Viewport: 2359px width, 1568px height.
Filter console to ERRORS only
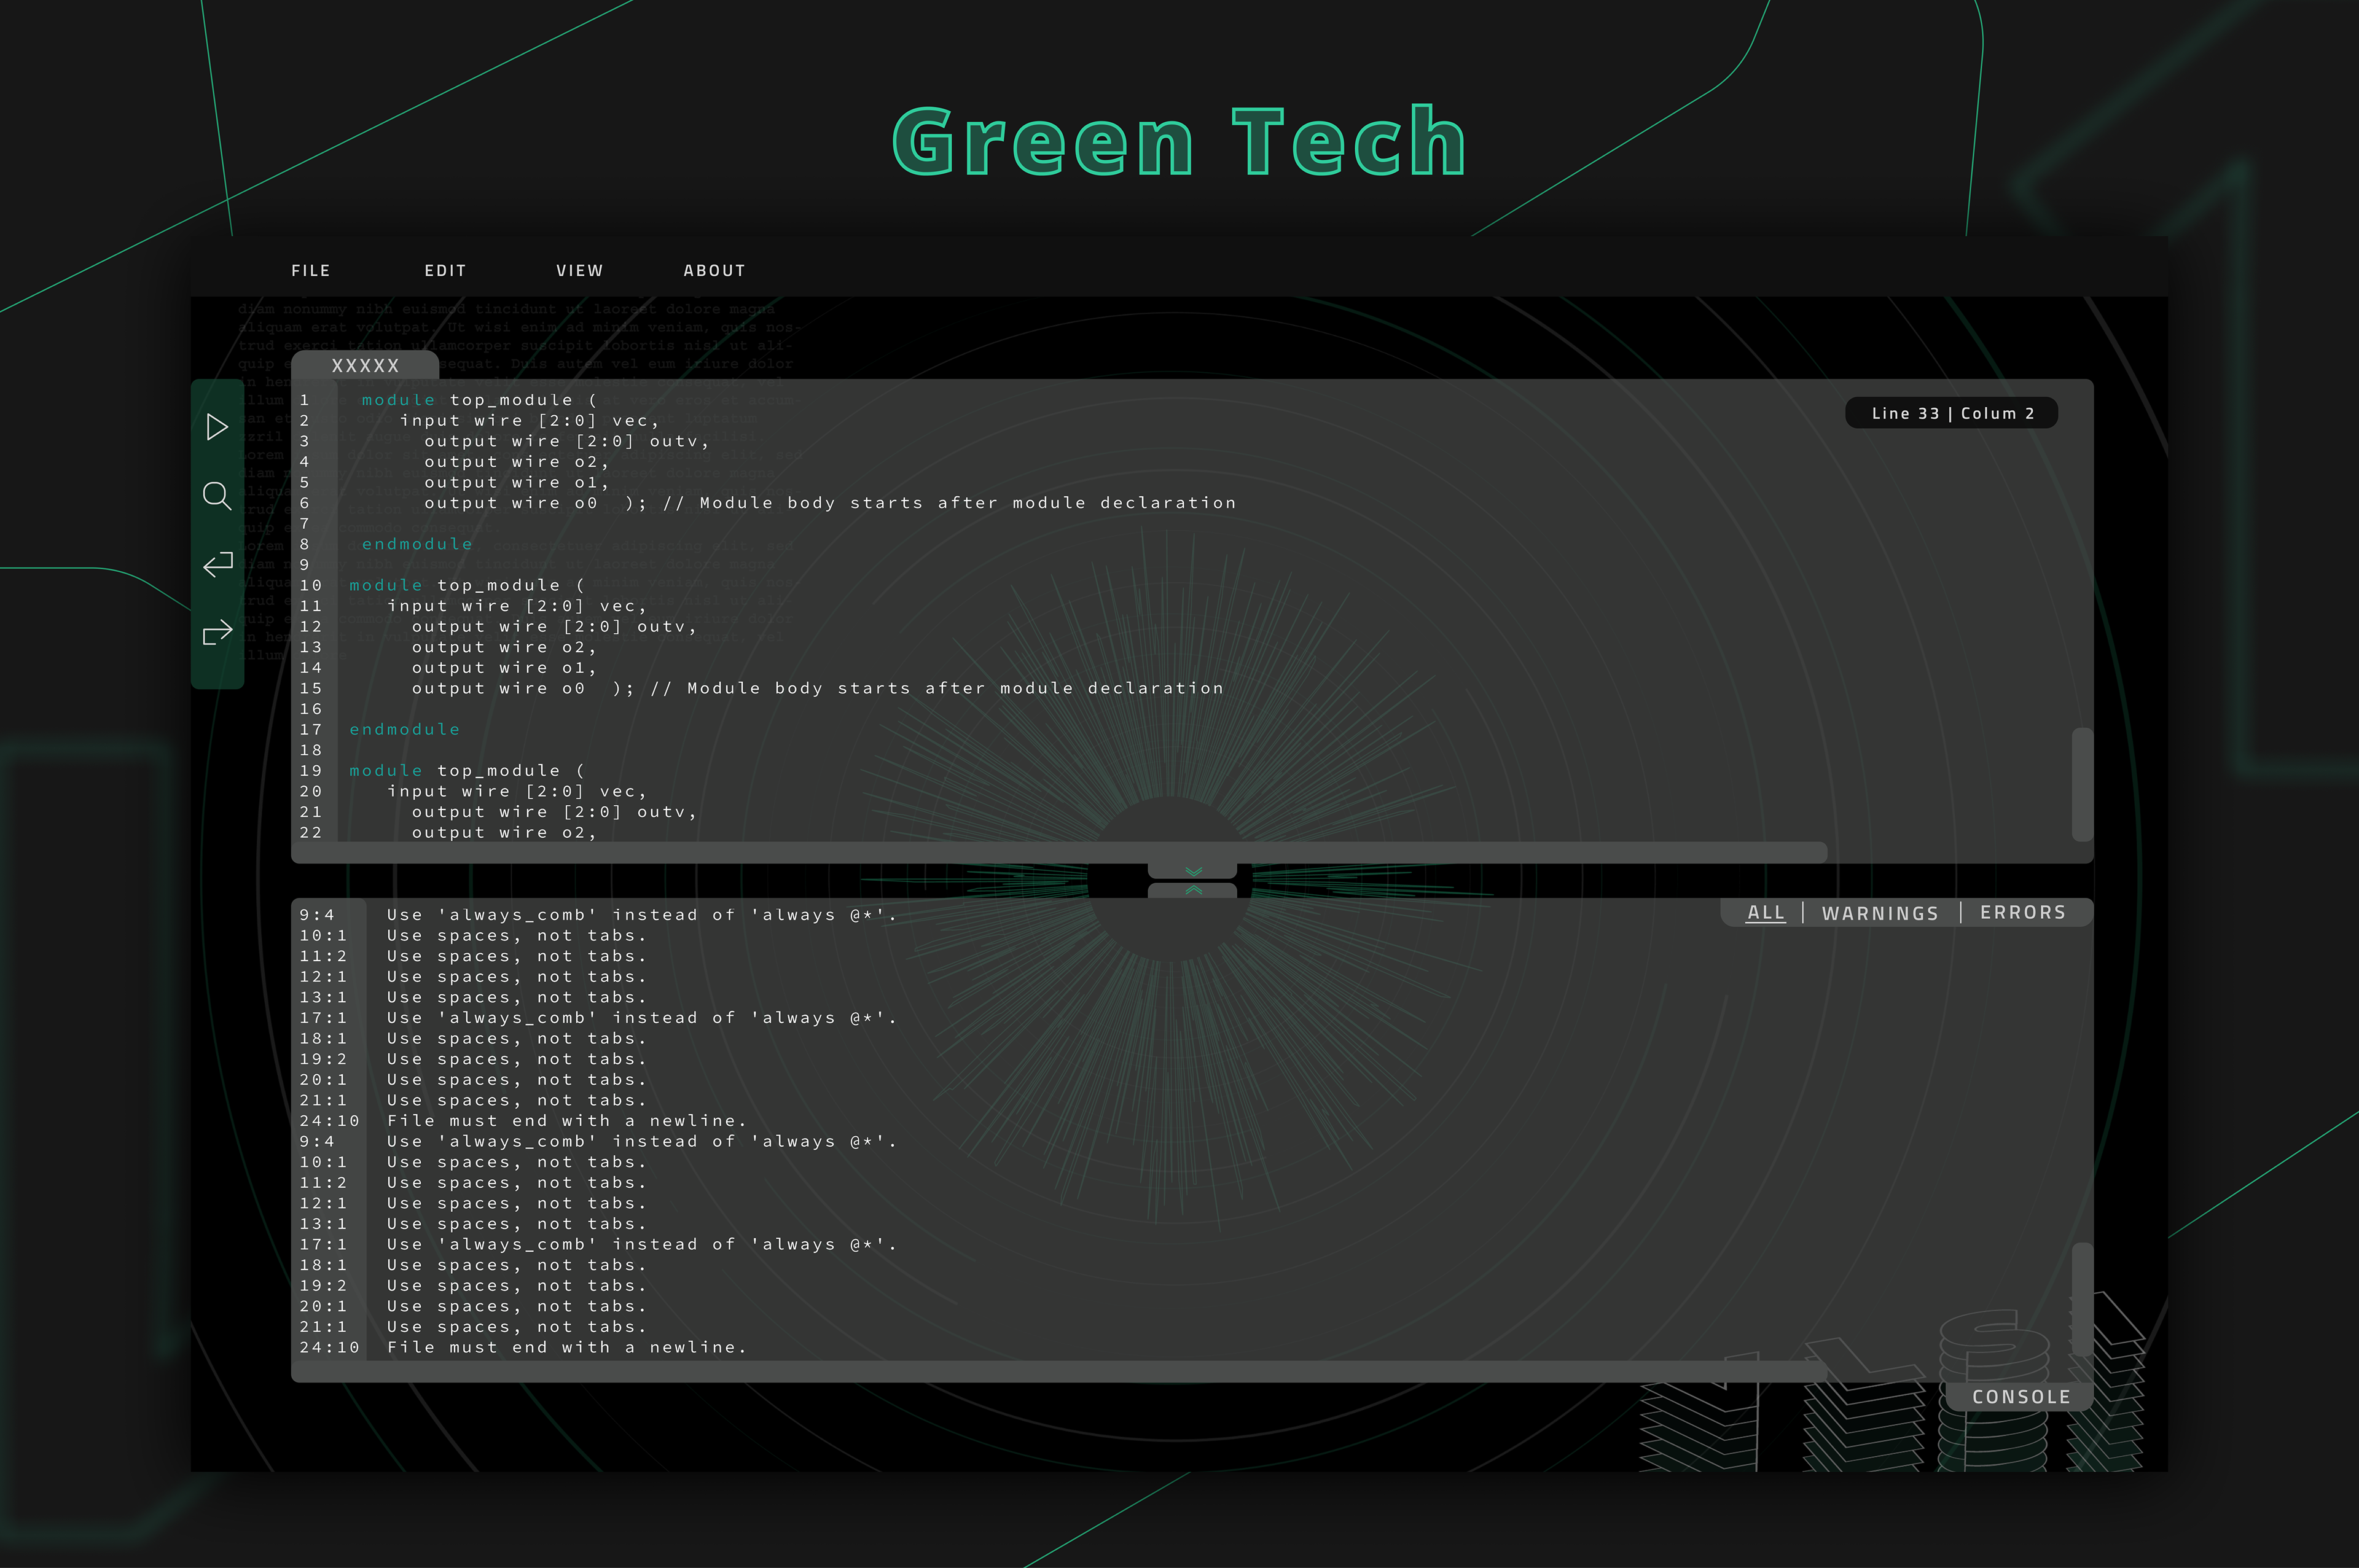(x=2022, y=912)
